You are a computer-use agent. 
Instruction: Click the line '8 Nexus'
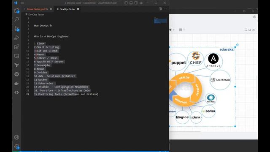pyautogui.click(x=39, y=69)
